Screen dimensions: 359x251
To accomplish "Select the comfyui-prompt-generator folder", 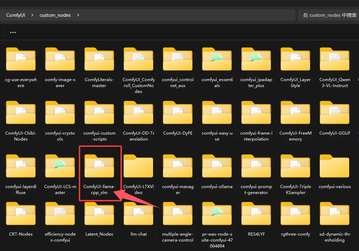I will click(x=256, y=166).
